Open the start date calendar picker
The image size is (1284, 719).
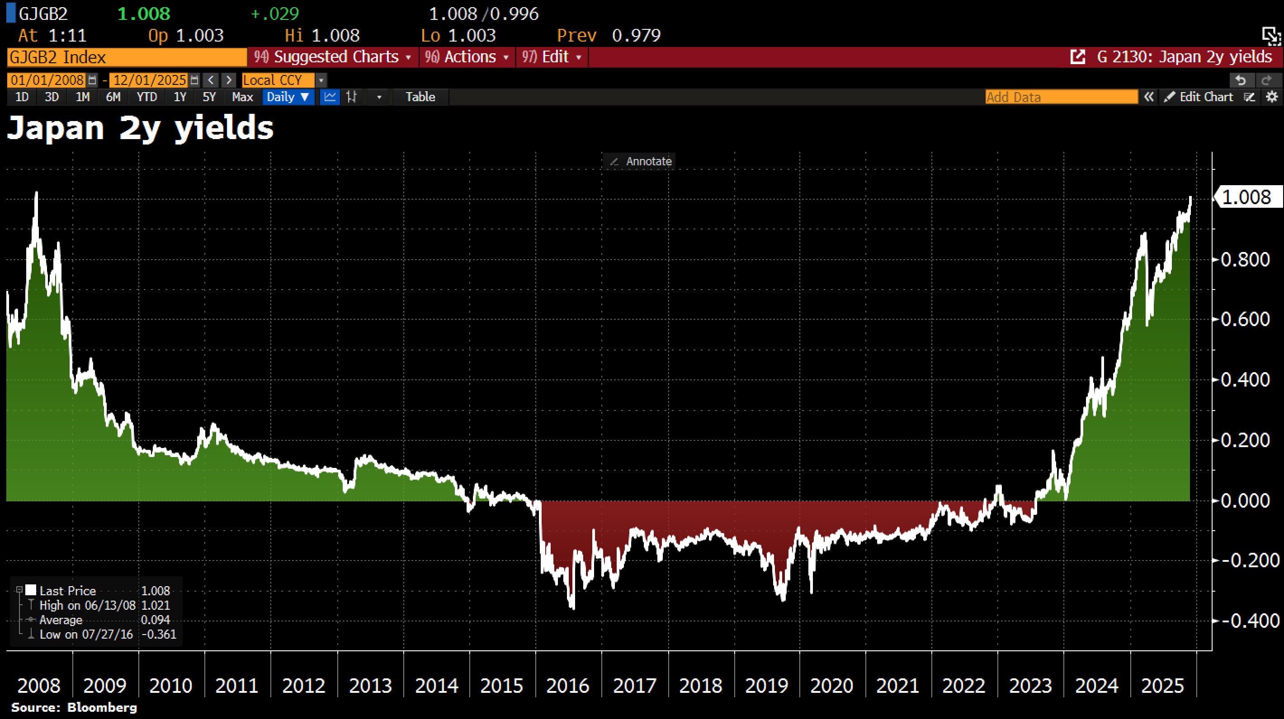click(x=92, y=80)
